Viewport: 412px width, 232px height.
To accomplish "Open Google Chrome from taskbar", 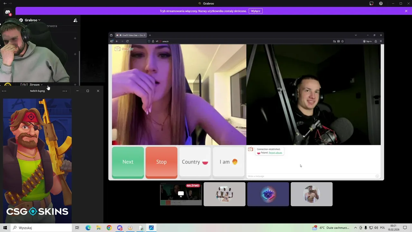I will pyautogui.click(x=109, y=228).
